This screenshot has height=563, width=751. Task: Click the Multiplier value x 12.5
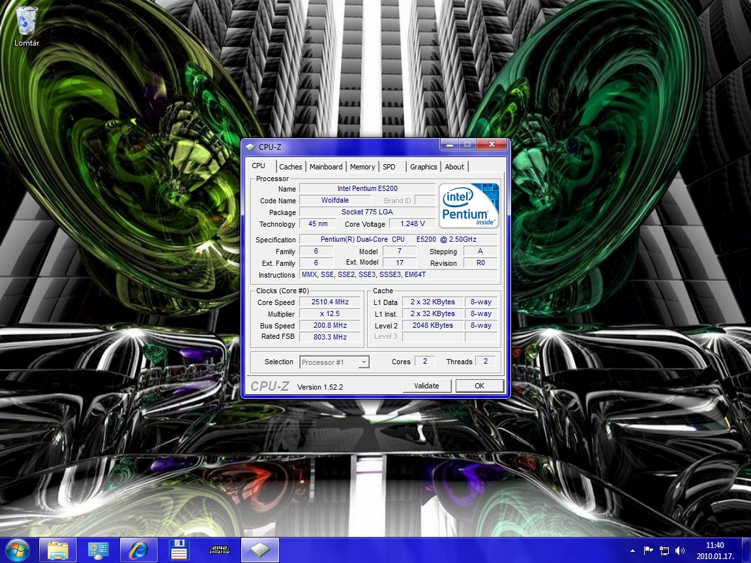330,313
